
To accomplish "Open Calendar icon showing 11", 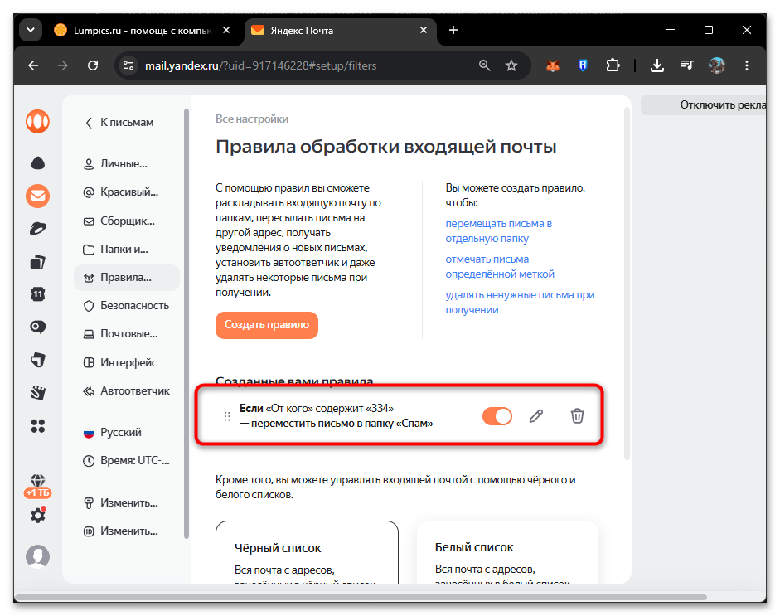I will 38,294.
